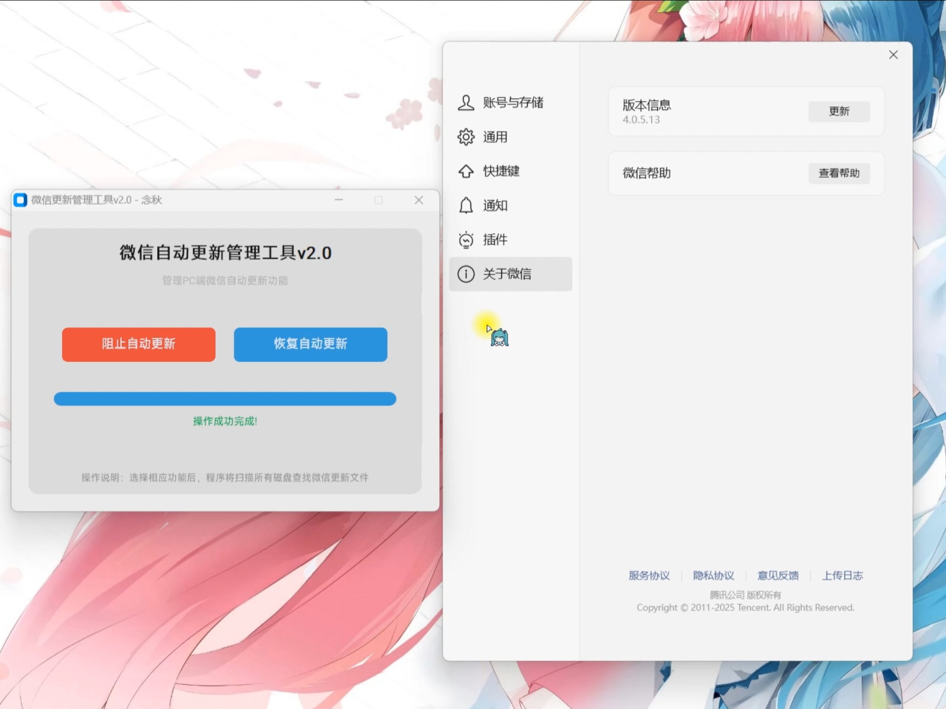Screen dimensions: 946x709
Task: Close the WeChat settings window
Action: pyautogui.click(x=893, y=55)
